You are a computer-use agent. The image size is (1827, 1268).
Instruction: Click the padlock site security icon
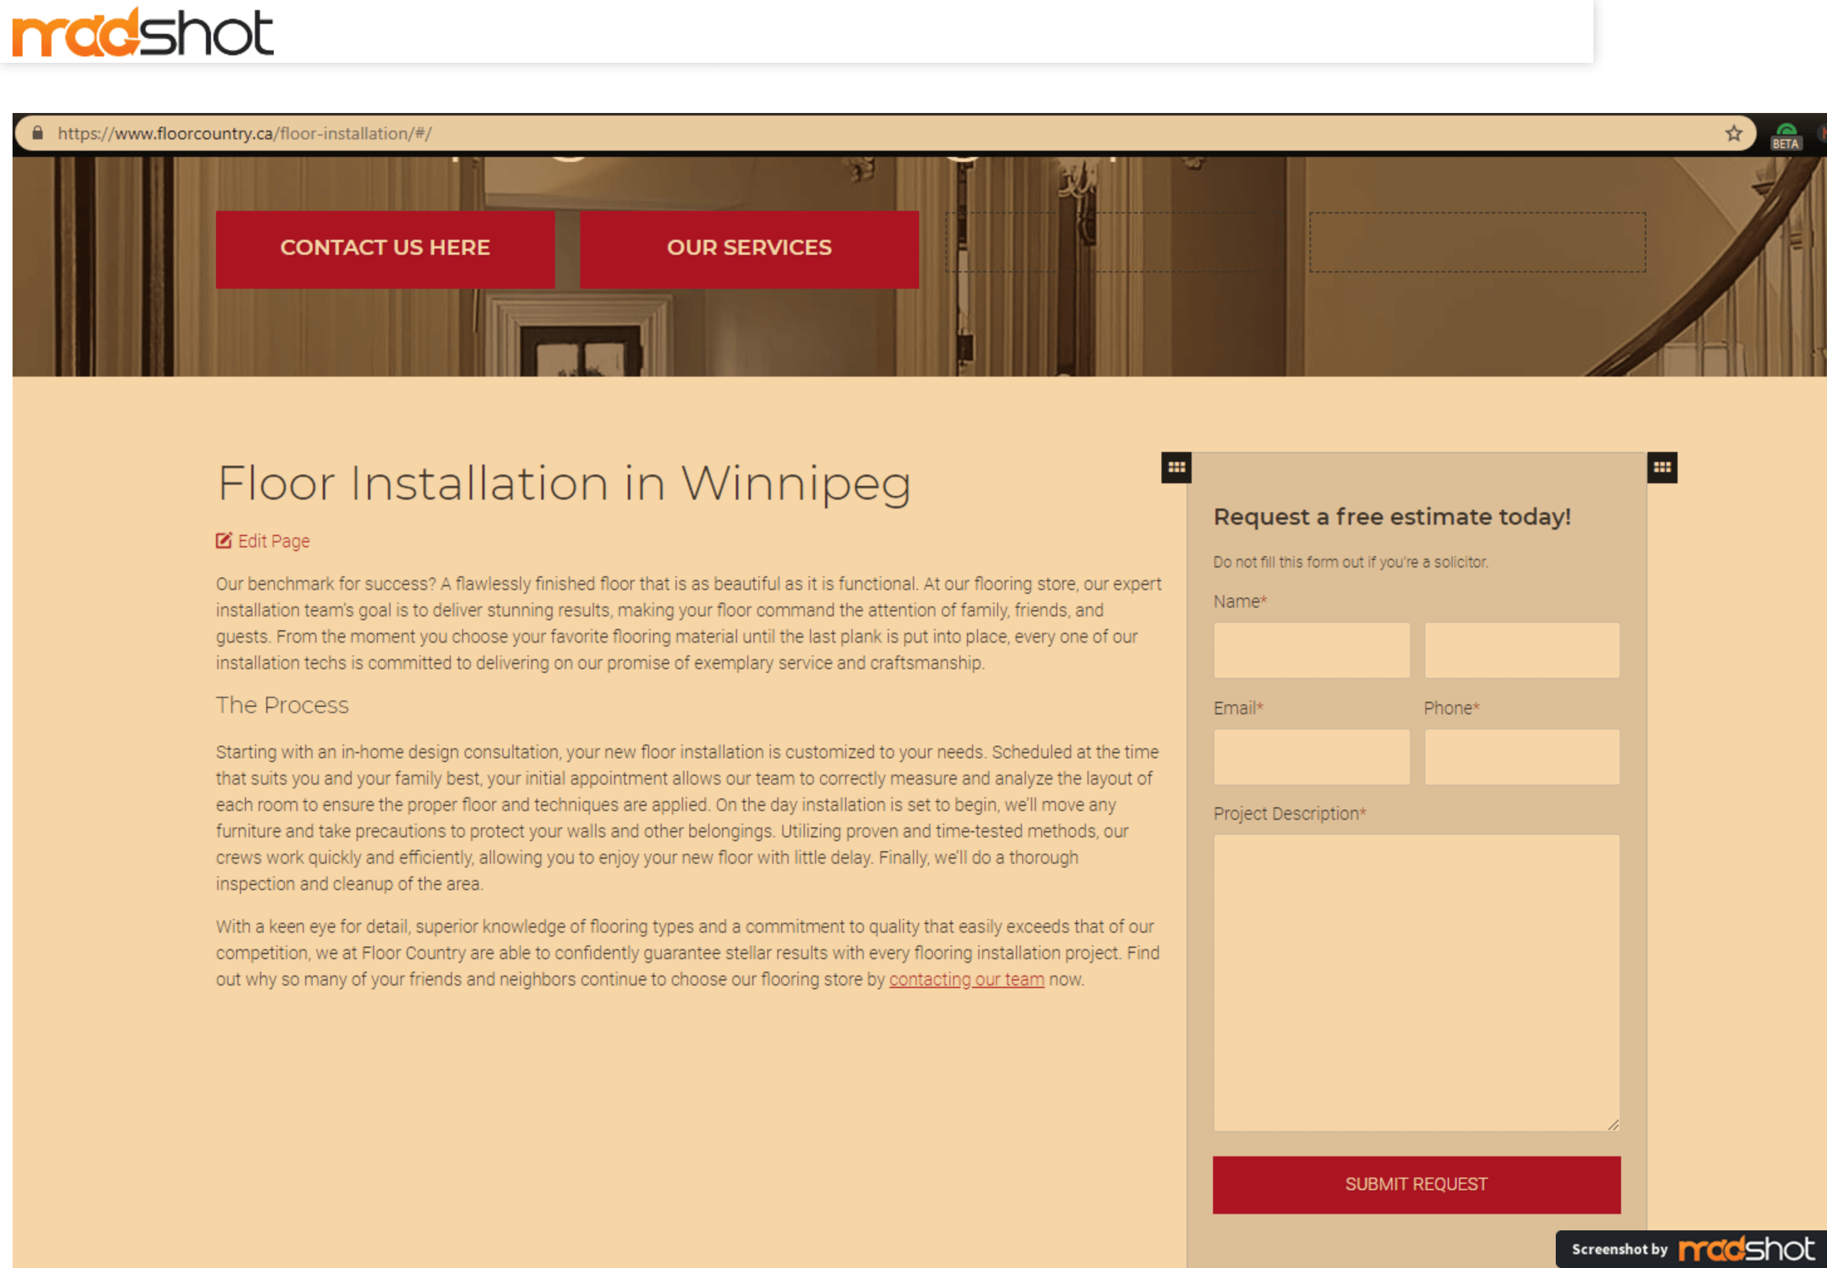point(37,132)
